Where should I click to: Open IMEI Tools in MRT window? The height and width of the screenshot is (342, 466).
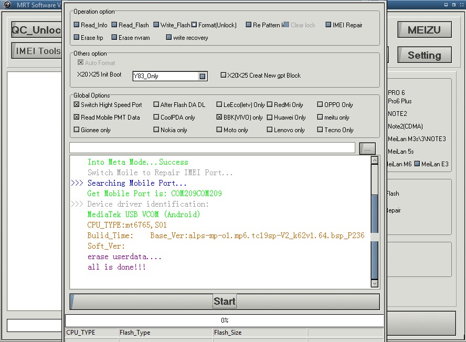click(x=37, y=50)
